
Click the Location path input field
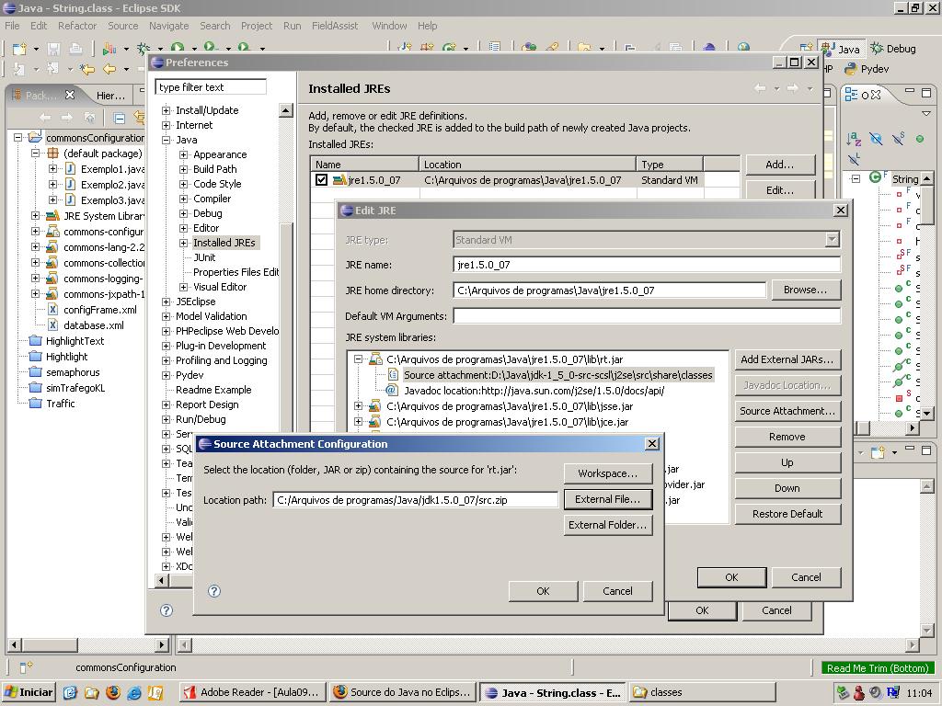tap(415, 499)
